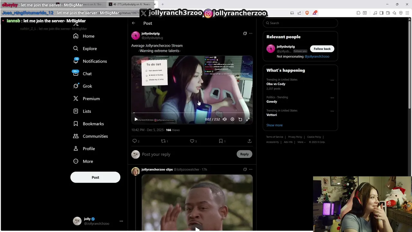Open Privacy Policy link
The width and height of the screenshot is (412, 232).
point(295,137)
